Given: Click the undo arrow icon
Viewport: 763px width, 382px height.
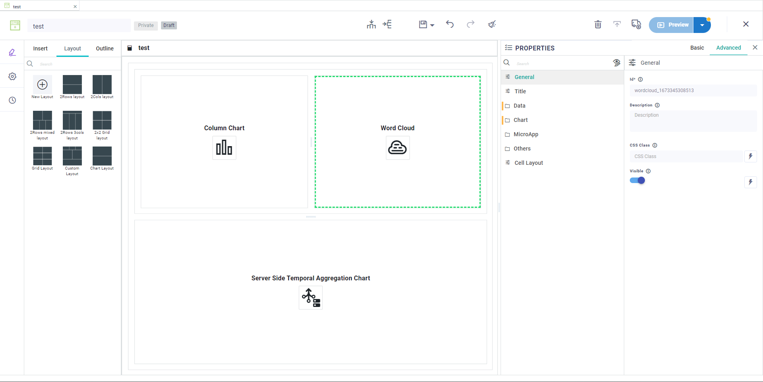Looking at the screenshot, I should [x=450, y=24].
